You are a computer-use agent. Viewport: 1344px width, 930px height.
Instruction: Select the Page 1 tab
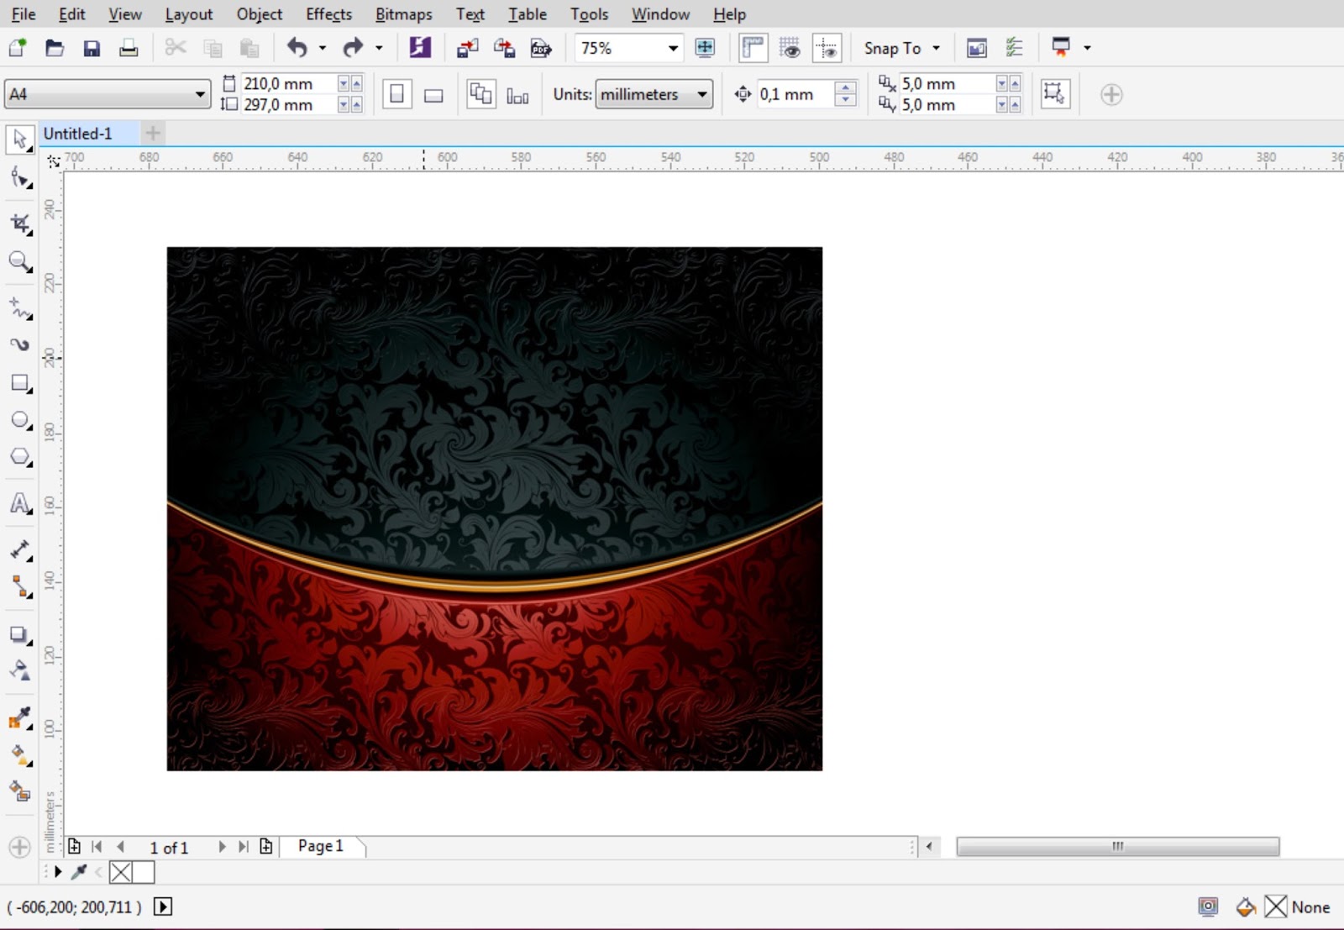(321, 846)
